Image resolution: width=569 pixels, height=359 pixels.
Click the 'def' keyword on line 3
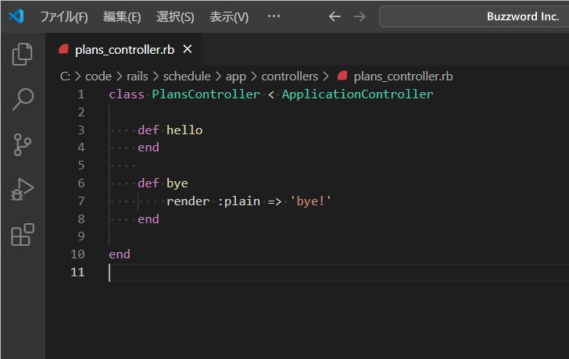click(148, 130)
